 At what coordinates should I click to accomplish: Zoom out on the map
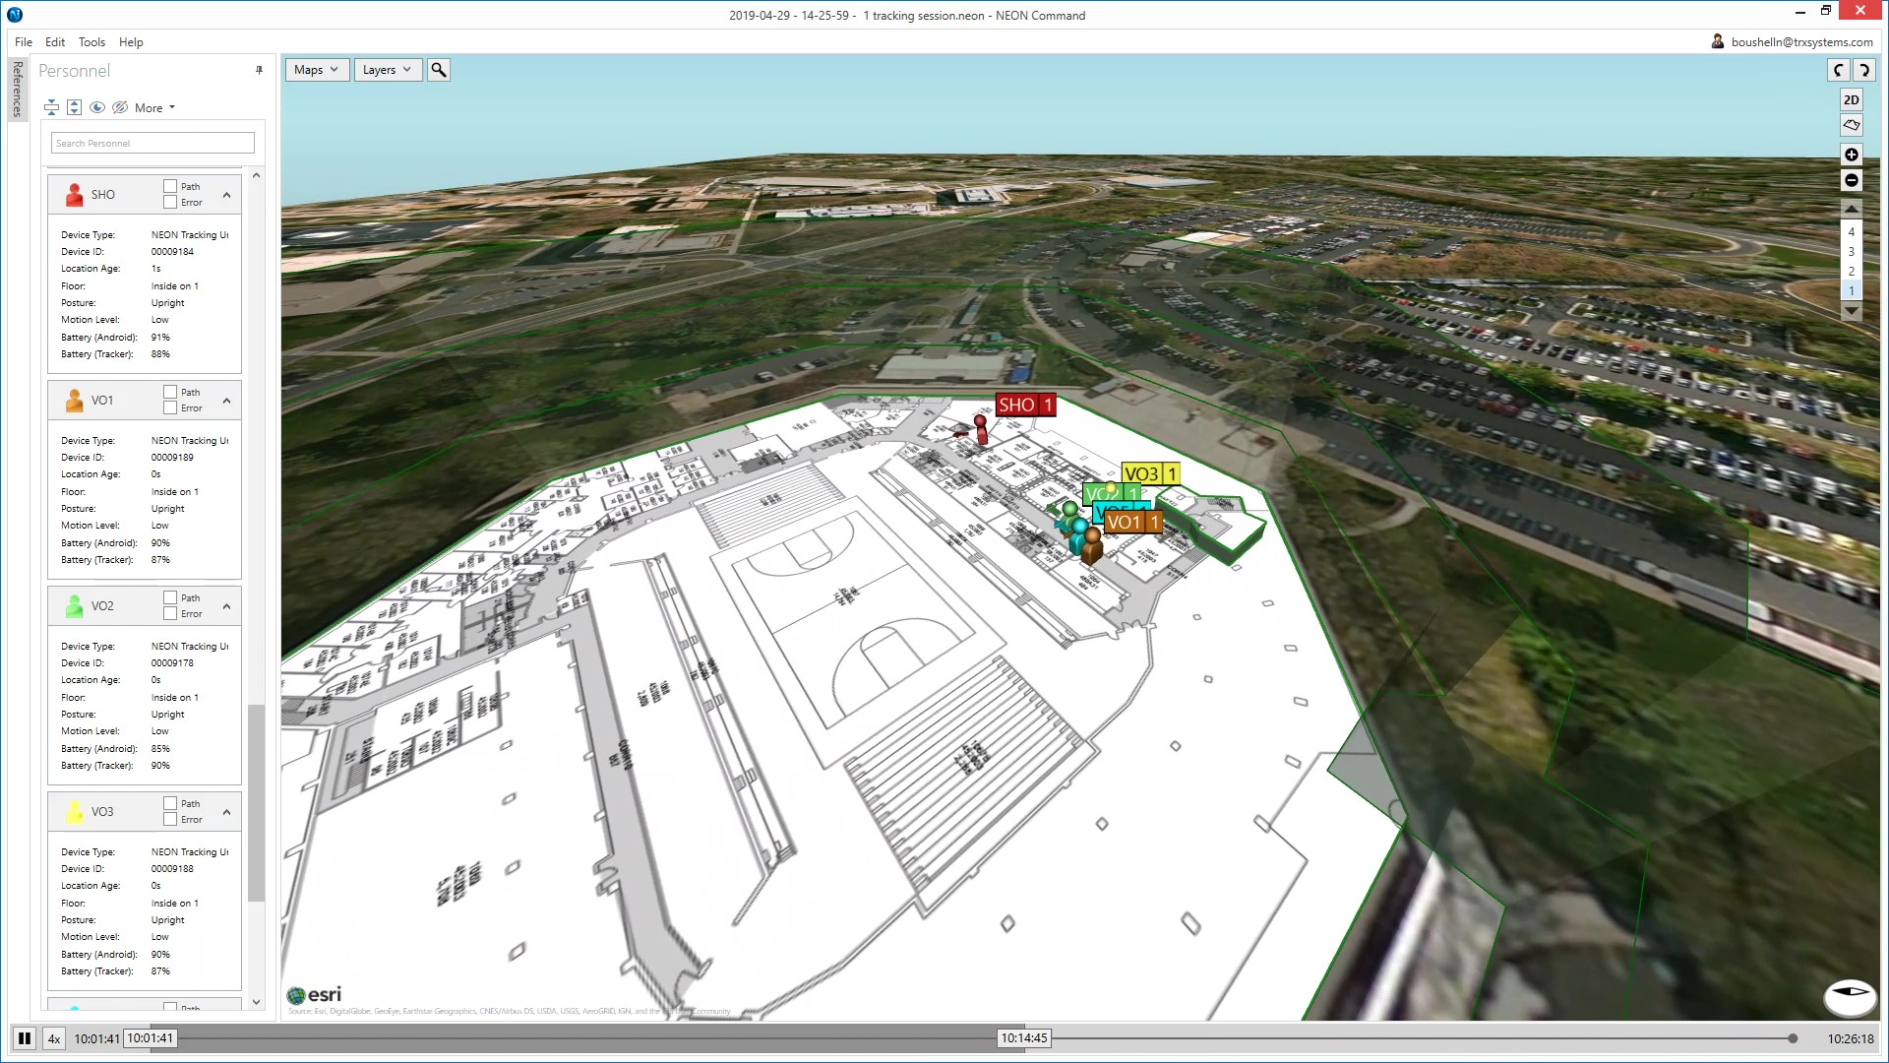[1851, 180]
